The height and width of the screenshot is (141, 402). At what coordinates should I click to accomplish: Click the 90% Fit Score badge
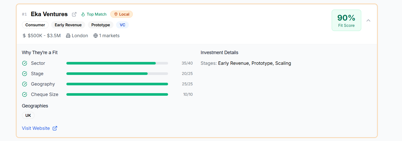tap(346, 20)
